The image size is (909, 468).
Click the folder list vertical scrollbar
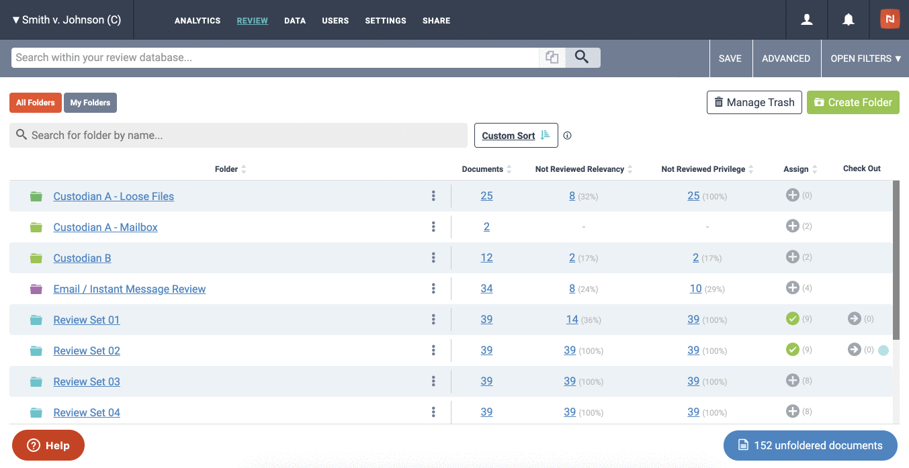pyautogui.click(x=896, y=260)
